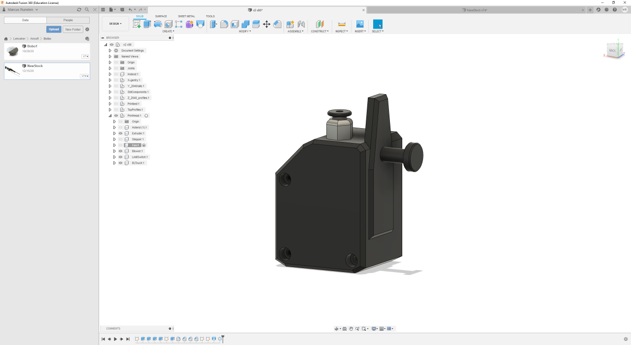Select the Shell tool
The width and height of the screenshot is (631, 345).
coord(235,24)
